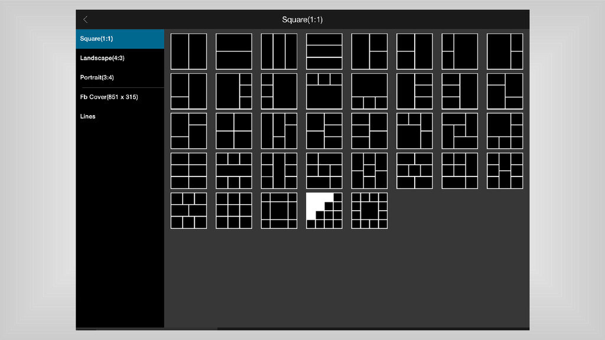Choose layout: big top-left with right and bottom cells
605x340 pixels.
pos(505,131)
